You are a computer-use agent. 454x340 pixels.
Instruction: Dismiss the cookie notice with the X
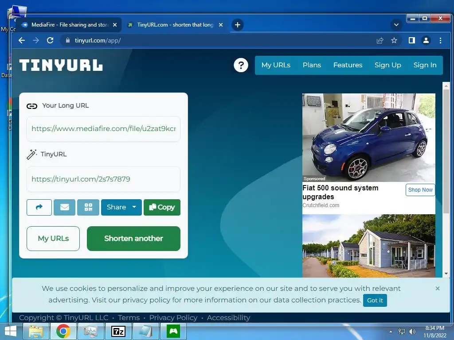(438, 288)
